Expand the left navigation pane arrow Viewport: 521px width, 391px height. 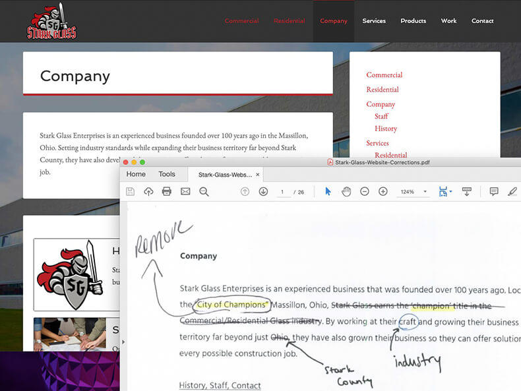pyautogui.click(x=123, y=342)
